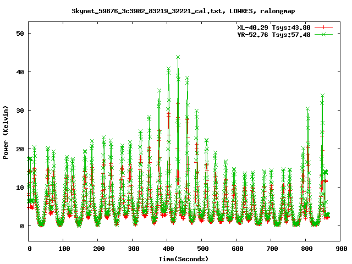The image size is (352, 264).
Task: Click y-axis tick label 0
Action: 22,226
